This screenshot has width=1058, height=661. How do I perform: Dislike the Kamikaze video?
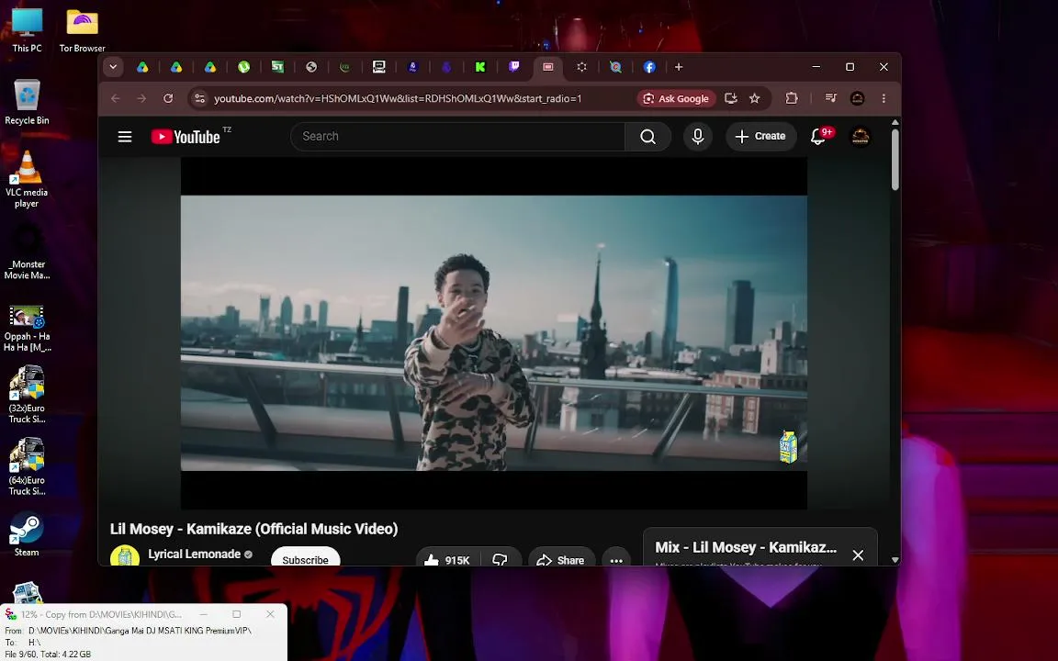point(500,560)
